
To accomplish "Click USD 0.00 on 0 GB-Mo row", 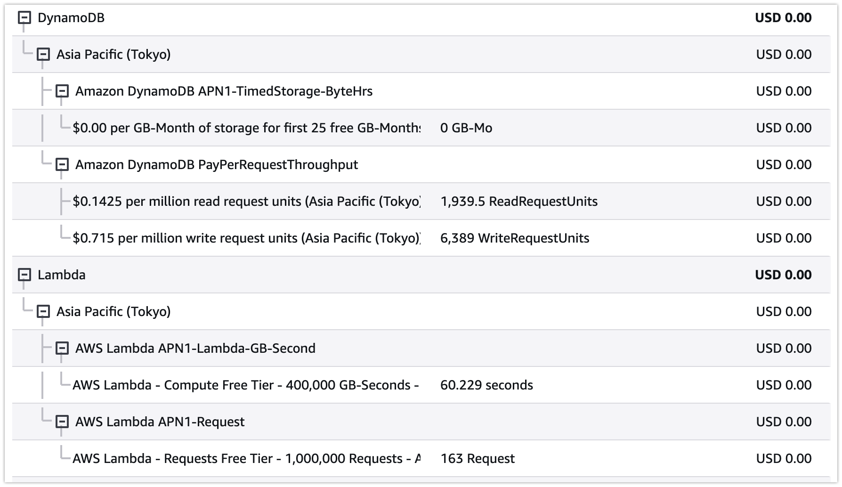I will 784,128.
